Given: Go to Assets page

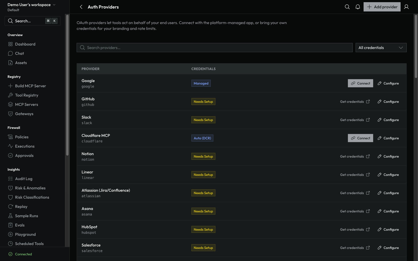Looking at the screenshot, I should 21,63.
